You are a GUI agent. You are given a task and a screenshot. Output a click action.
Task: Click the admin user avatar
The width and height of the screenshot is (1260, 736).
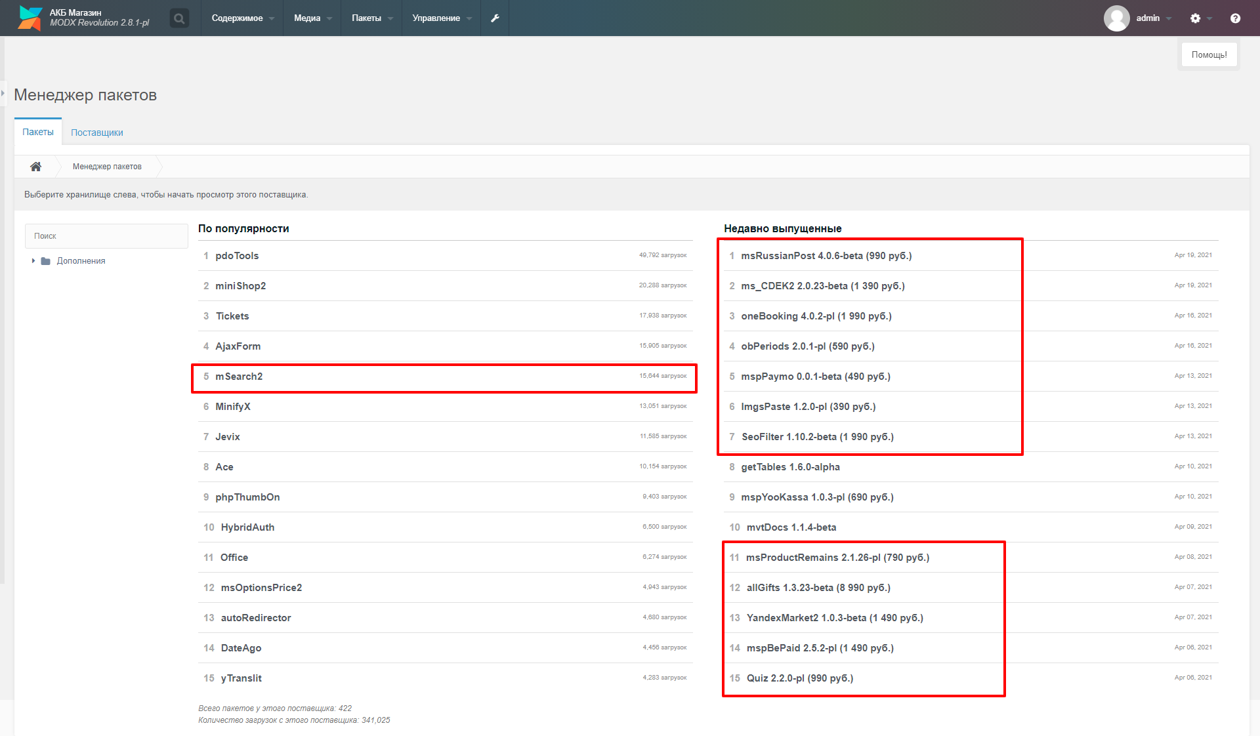(1116, 18)
